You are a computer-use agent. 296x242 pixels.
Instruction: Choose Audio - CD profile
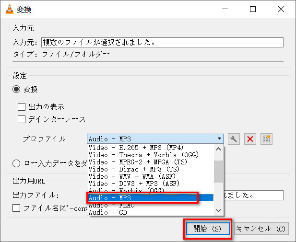point(151,212)
